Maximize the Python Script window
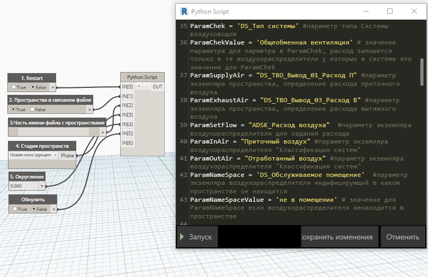This screenshot has height=277, width=428. (390, 12)
